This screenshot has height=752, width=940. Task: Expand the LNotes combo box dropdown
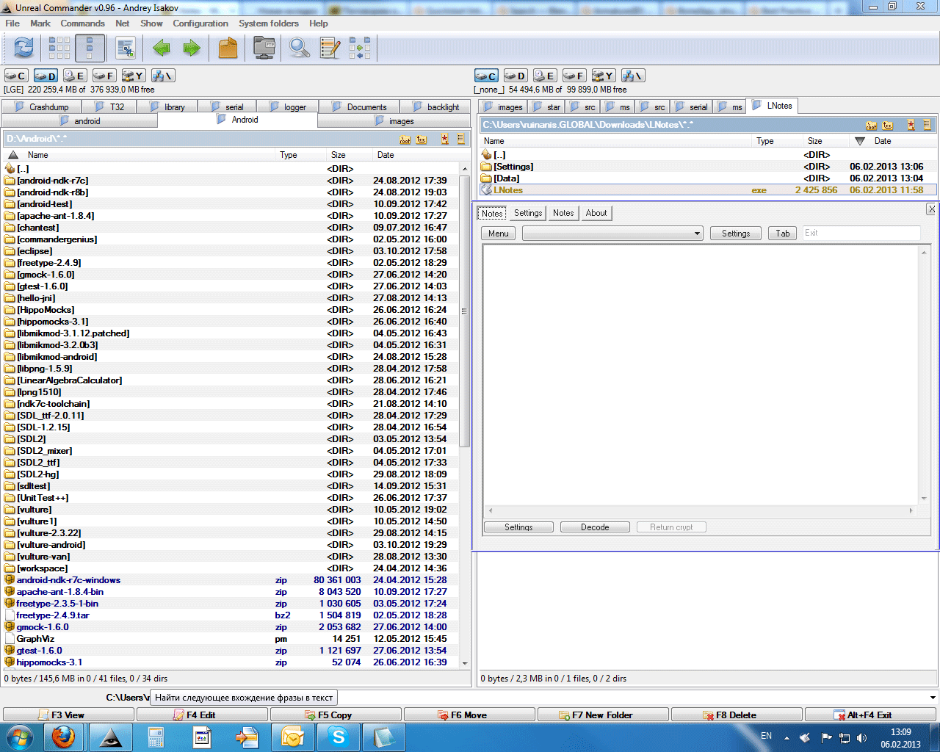pos(697,234)
